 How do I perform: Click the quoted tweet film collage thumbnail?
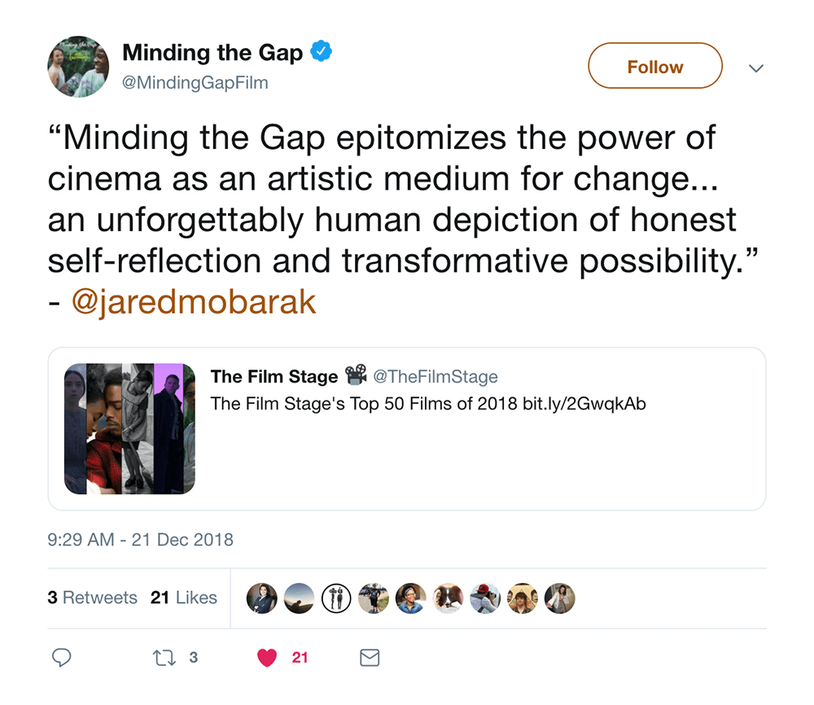coord(129,429)
